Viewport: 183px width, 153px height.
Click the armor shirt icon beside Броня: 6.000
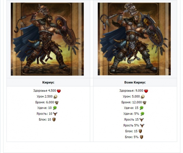pos(56,102)
